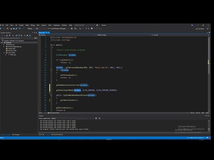The width and height of the screenshot is (214, 160).
Task: Select the Tutorial project node
Action: coord(8,43)
